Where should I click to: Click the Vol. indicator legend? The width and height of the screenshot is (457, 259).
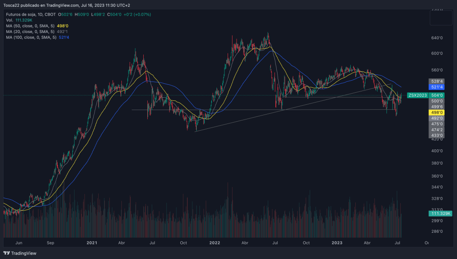click(x=10, y=20)
